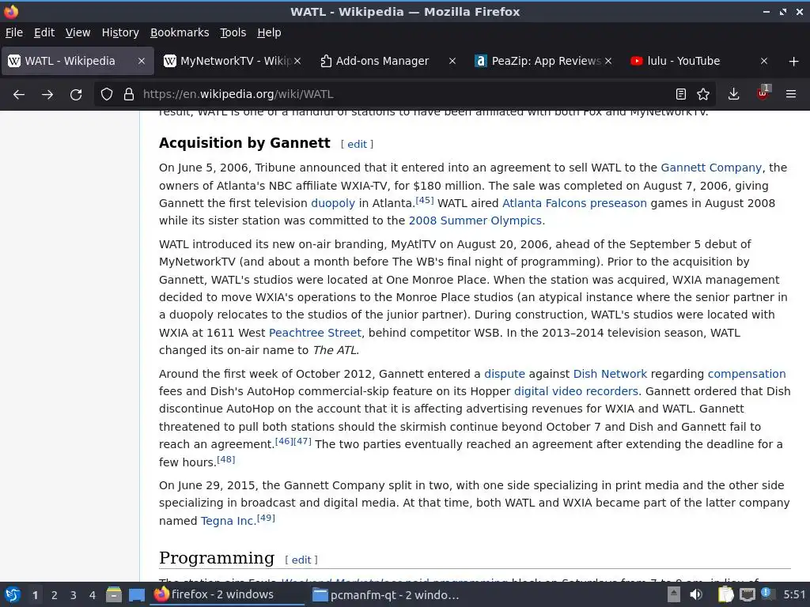Screen dimensions: 810x607
Task: Edit the Acquisition by Gannett section
Action: pyautogui.click(x=357, y=145)
